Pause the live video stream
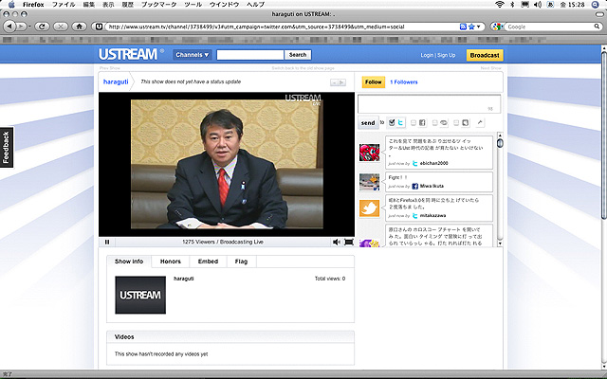This screenshot has height=379, width=607. point(107,243)
